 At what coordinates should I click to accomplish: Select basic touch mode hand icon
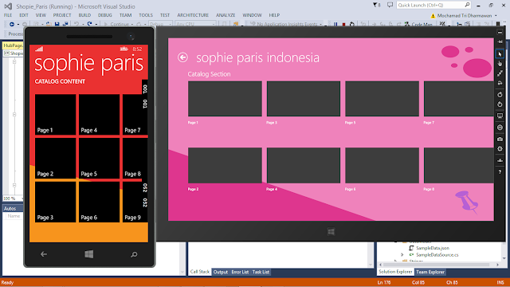click(500, 64)
